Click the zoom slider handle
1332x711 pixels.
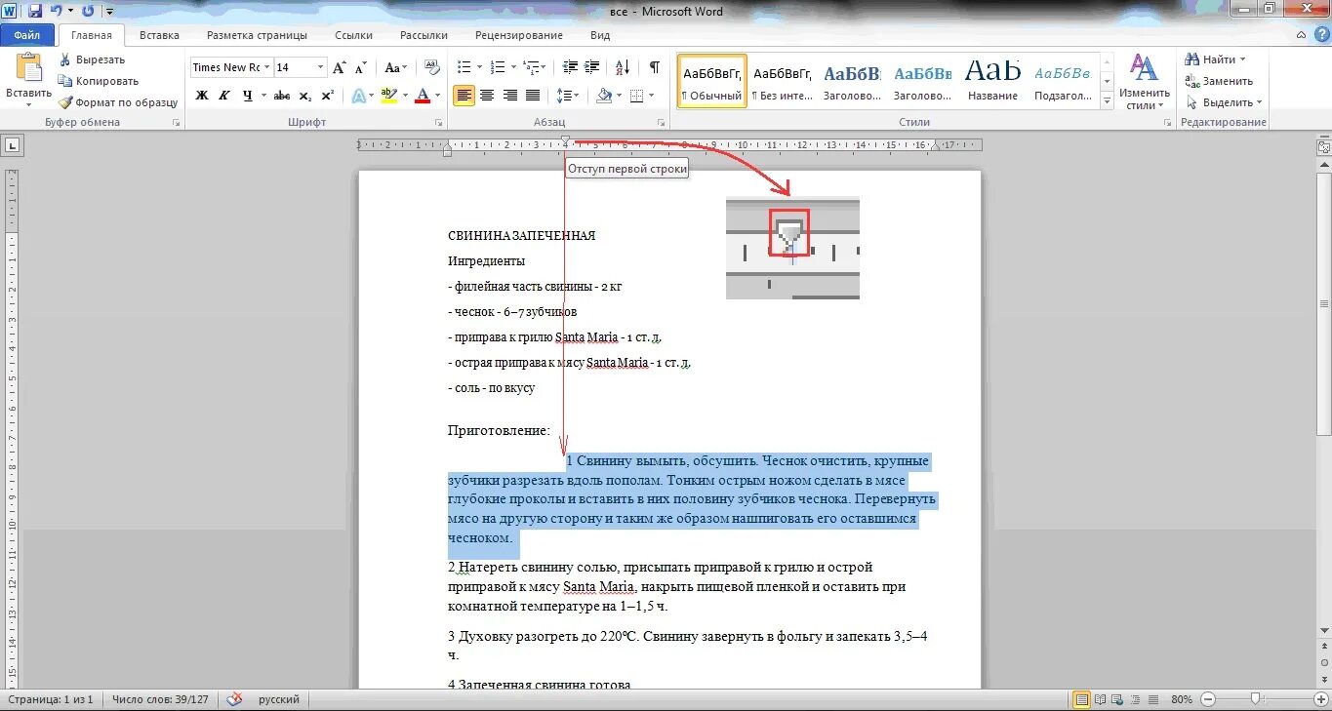pos(1257,699)
